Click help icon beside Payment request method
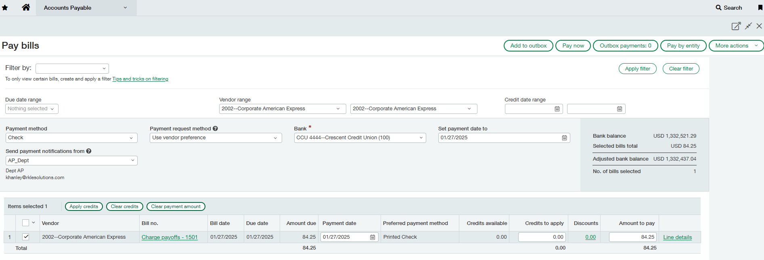This screenshot has width=764, height=260. [215, 129]
